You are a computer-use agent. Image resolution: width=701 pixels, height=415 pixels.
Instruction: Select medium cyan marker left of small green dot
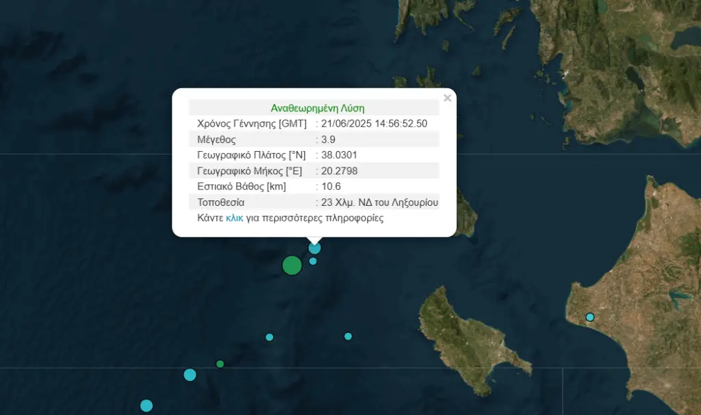190,375
